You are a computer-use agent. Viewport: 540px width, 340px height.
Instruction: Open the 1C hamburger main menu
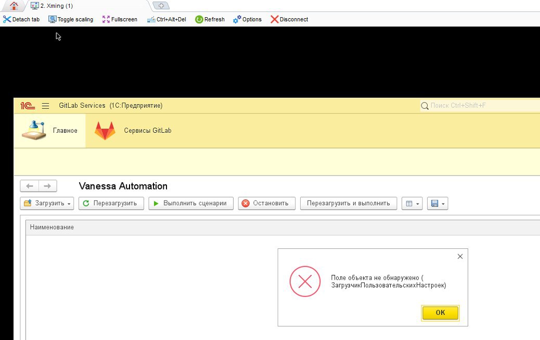point(45,106)
